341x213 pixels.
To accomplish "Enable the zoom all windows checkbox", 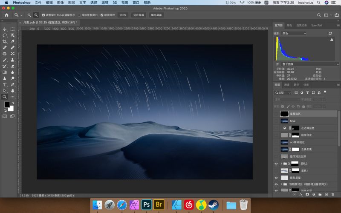I will [79, 15].
